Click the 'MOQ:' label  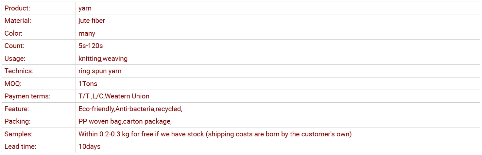[13, 84]
